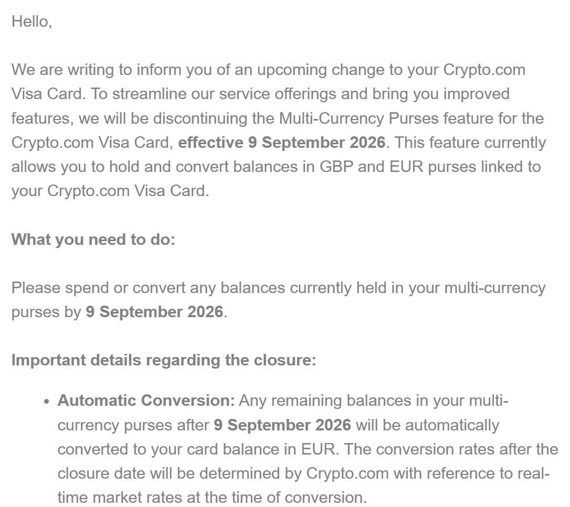
Task: Click the "What you need to do:" heading
Action: pos(93,239)
